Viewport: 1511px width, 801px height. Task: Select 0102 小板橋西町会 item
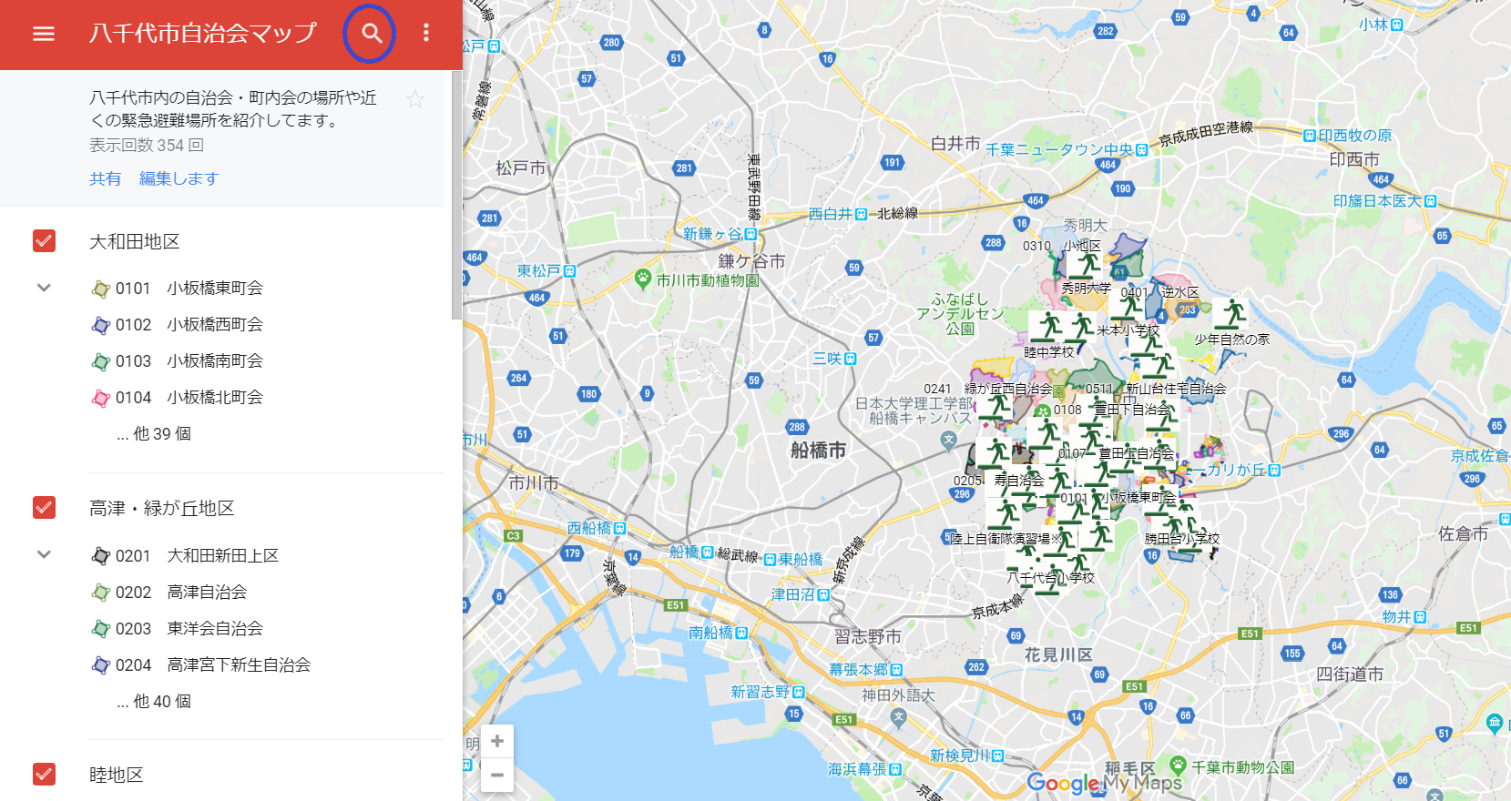click(178, 325)
